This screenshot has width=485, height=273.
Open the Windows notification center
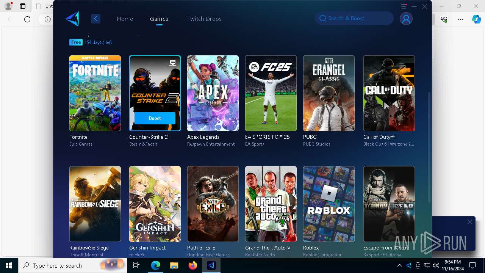point(472,265)
